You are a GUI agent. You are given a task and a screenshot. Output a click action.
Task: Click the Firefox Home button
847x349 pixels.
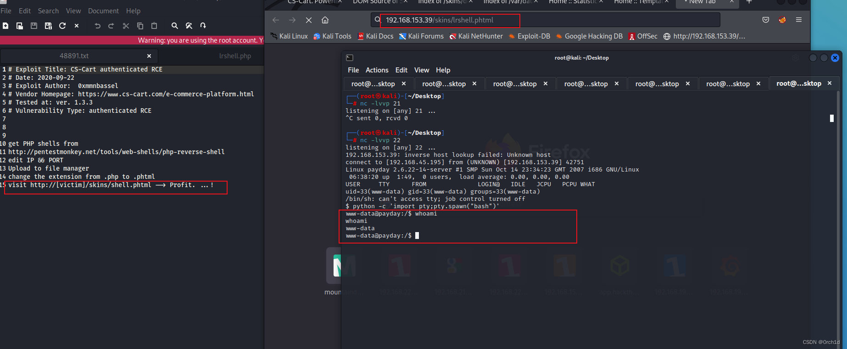tap(325, 20)
